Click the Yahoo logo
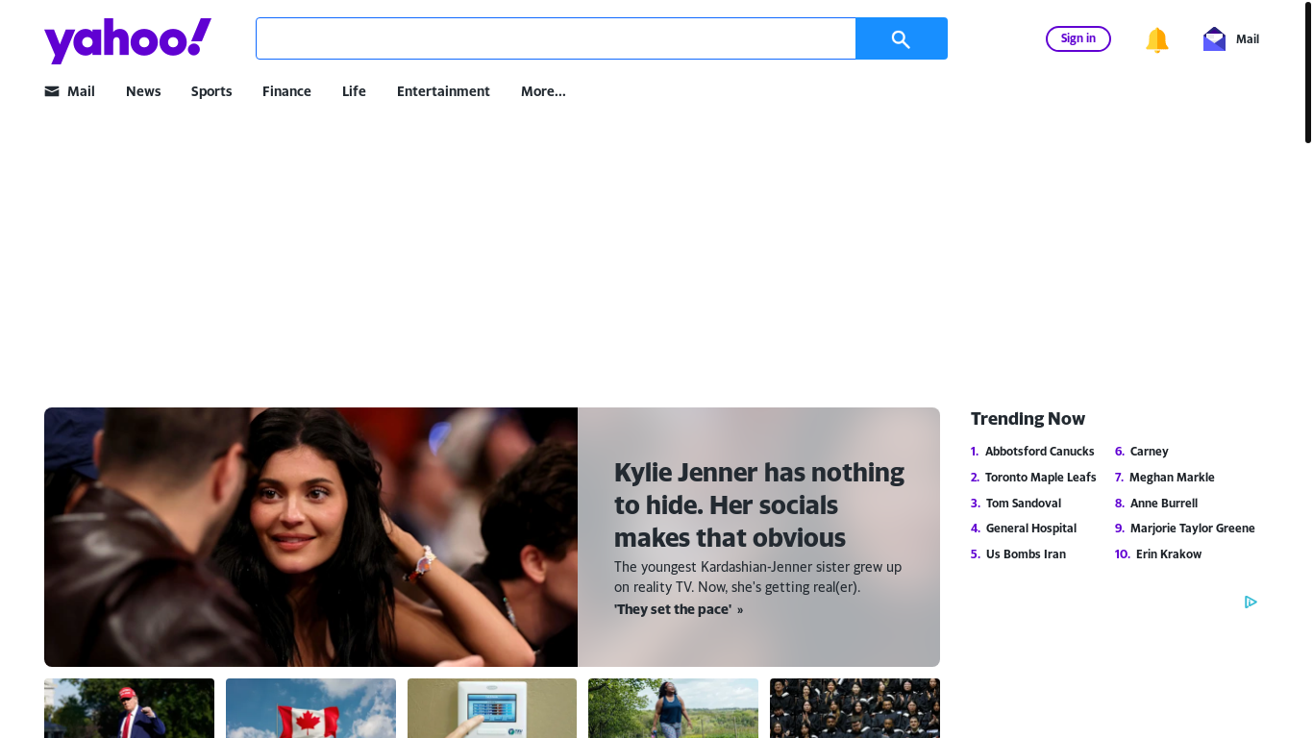Image resolution: width=1313 pixels, height=738 pixels. [128, 41]
